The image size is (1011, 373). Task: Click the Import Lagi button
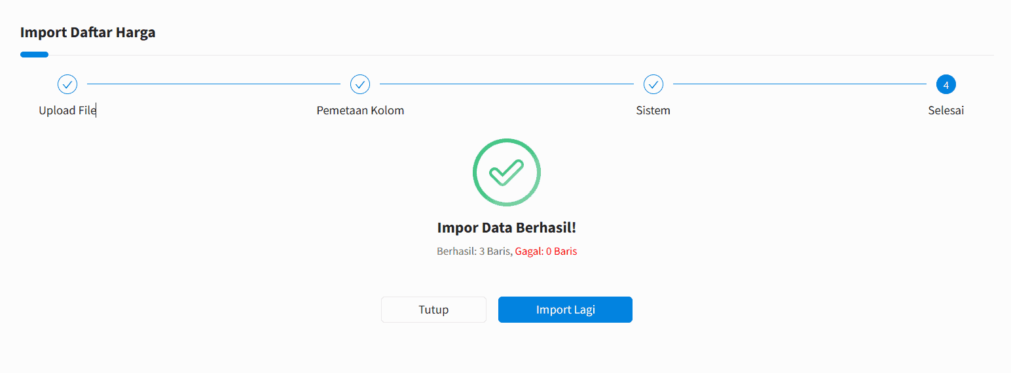pos(565,310)
